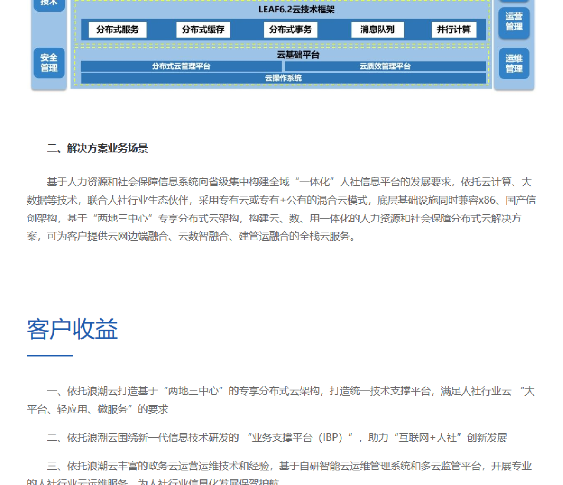Click the 并行计算 box in the diagram
Image resolution: width=563 pixels, height=485 pixels.
click(x=454, y=30)
